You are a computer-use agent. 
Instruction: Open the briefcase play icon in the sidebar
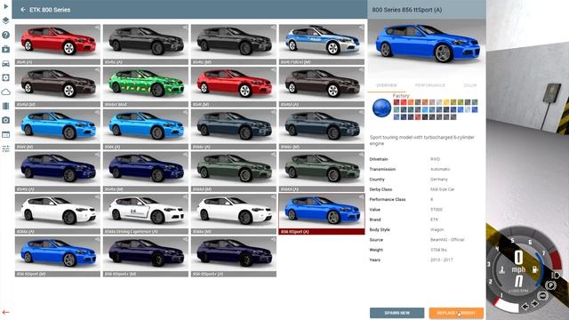6,49
